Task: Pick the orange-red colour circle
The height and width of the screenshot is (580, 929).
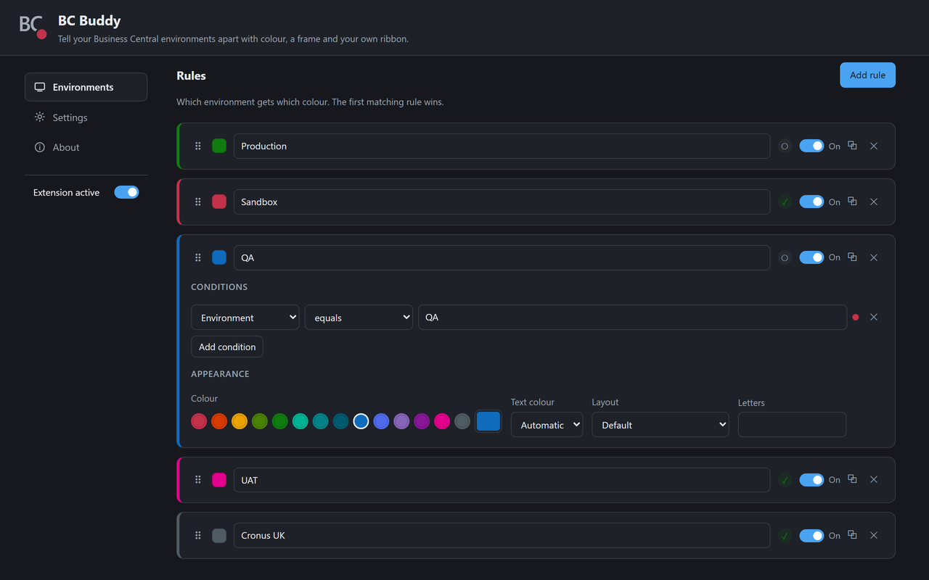Action: [x=219, y=421]
